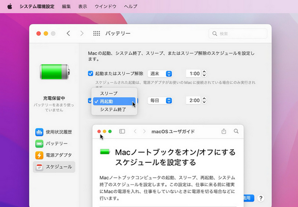Choose 再起動 from the popup menu
Viewport: 298px width, 207px height.
(114, 101)
